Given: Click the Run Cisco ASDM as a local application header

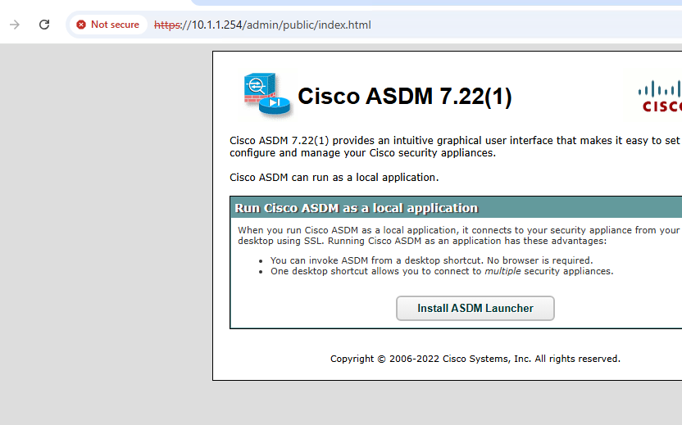Looking at the screenshot, I should 357,208.
